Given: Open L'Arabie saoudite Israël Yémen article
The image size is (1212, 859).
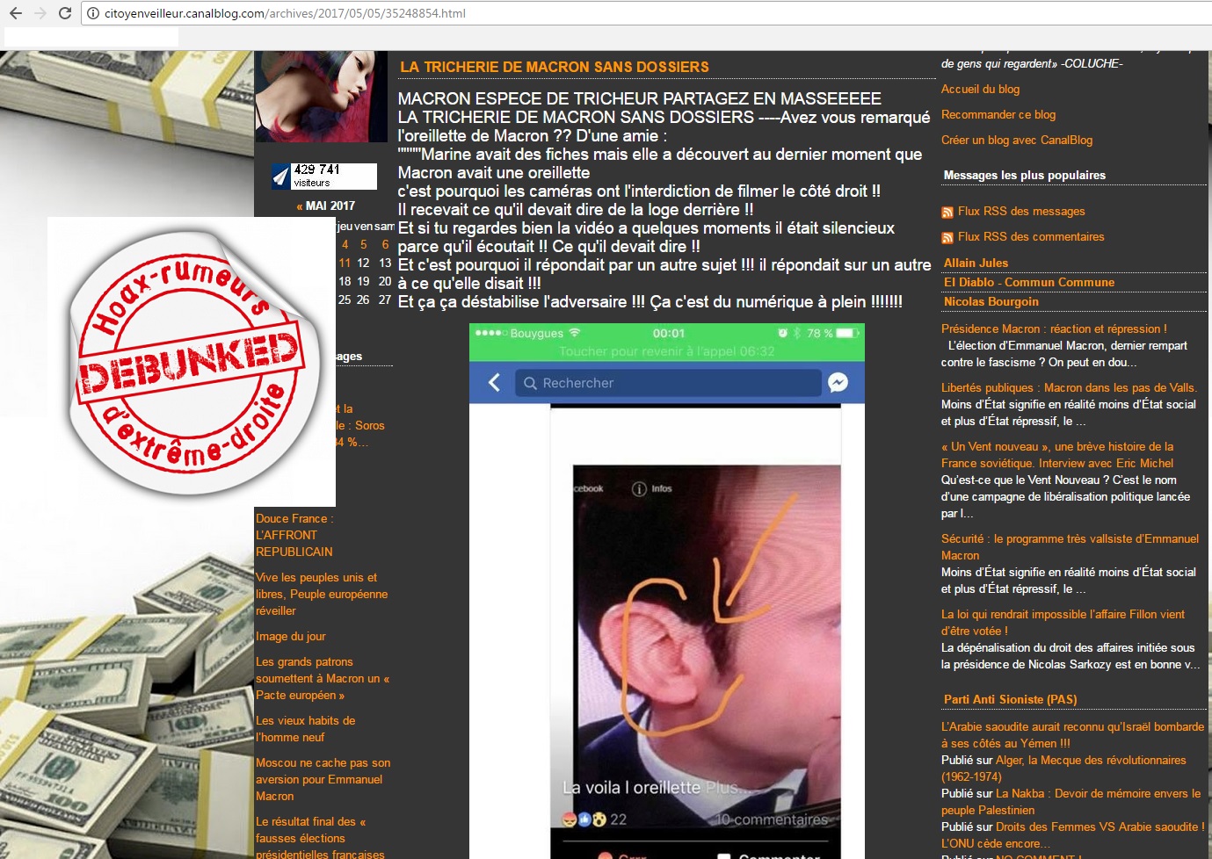Looking at the screenshot, I should (1072, 735).
